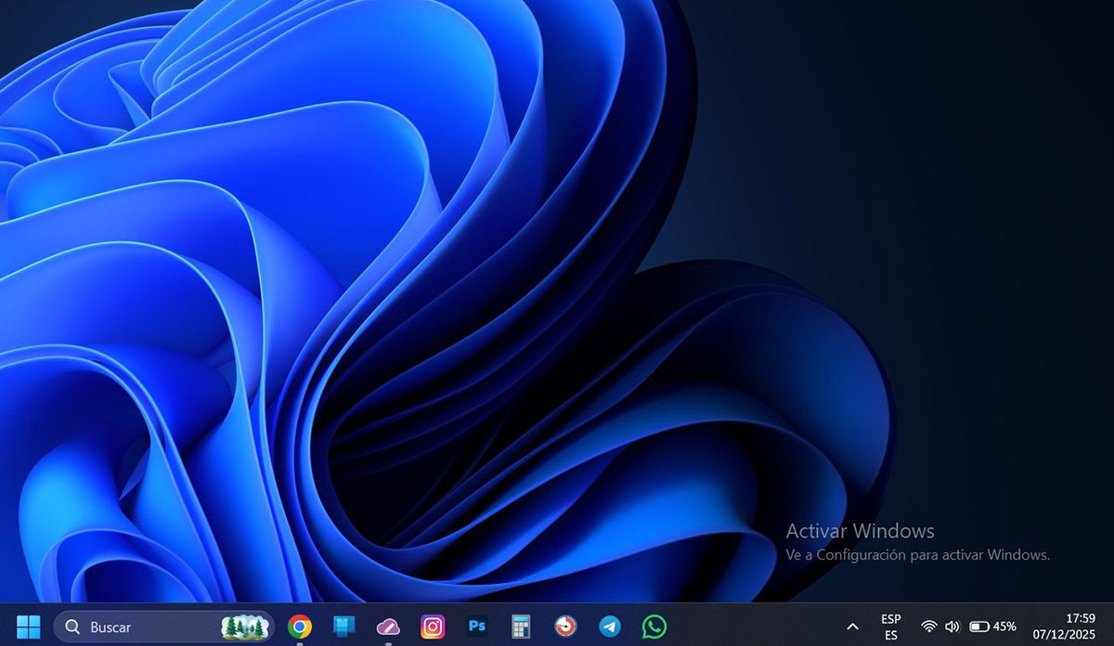Viewport: 1114px width, 646px height.
Task: Open Instagram from the taskbar
Action: (x=433, y=627)
